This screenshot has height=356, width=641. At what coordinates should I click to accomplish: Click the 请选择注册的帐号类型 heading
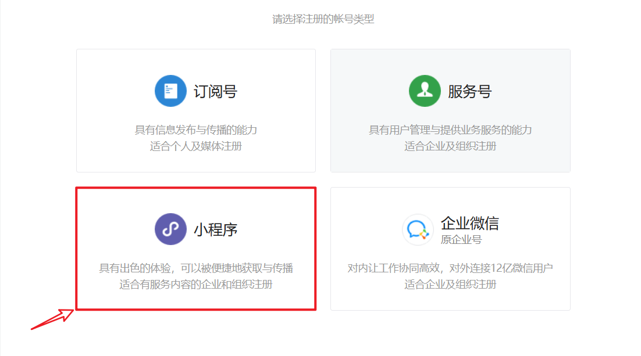[x=323, y=19]
